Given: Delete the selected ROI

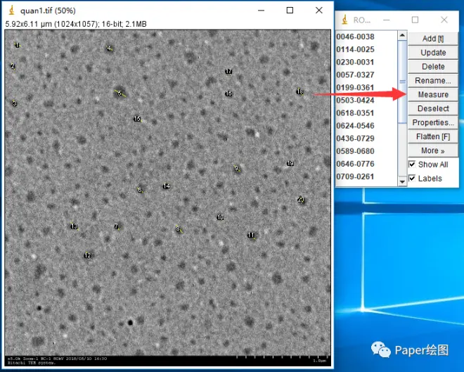Looking at the screenshot, I should coord(433,66).
